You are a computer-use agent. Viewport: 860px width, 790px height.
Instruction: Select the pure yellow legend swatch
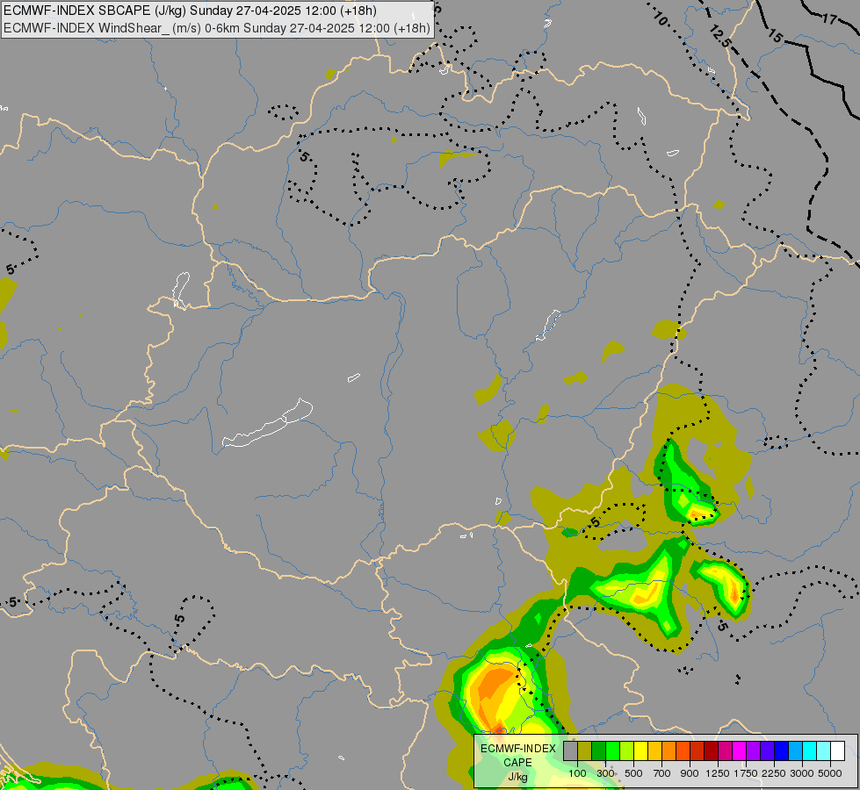[x=640, y=751]
